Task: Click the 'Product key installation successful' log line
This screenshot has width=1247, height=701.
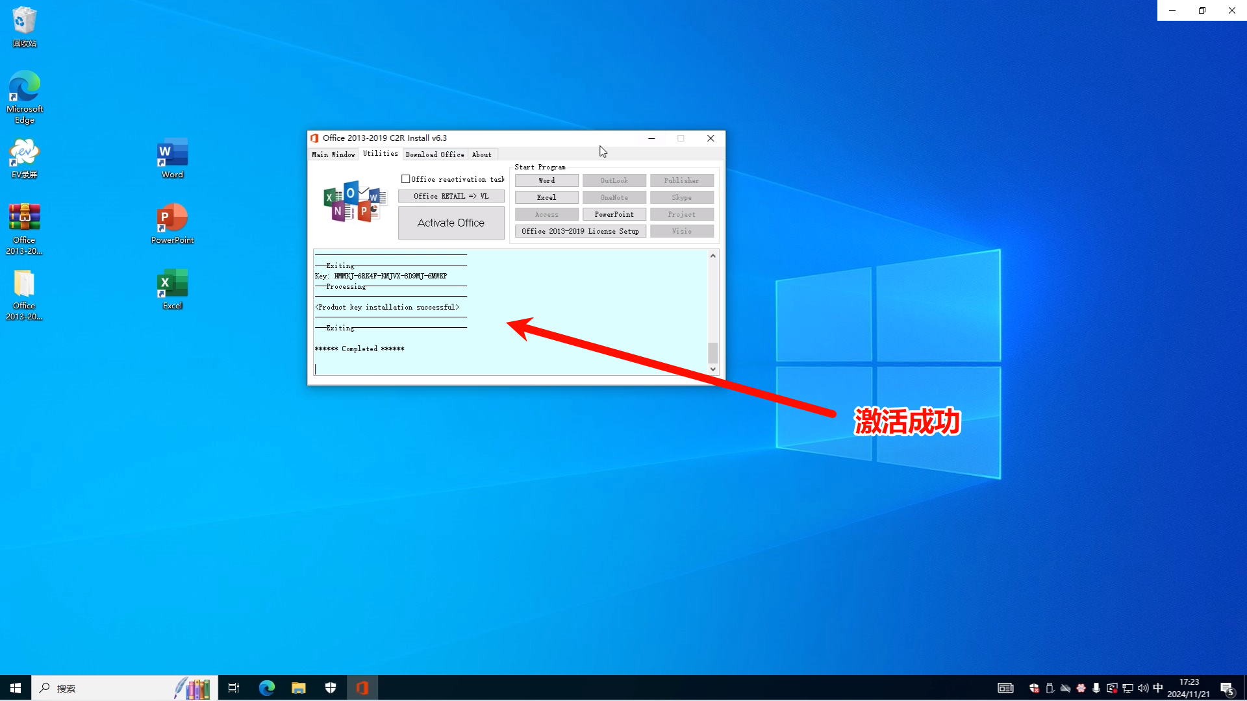Action: pyautogui.click(x=387, y=307)
